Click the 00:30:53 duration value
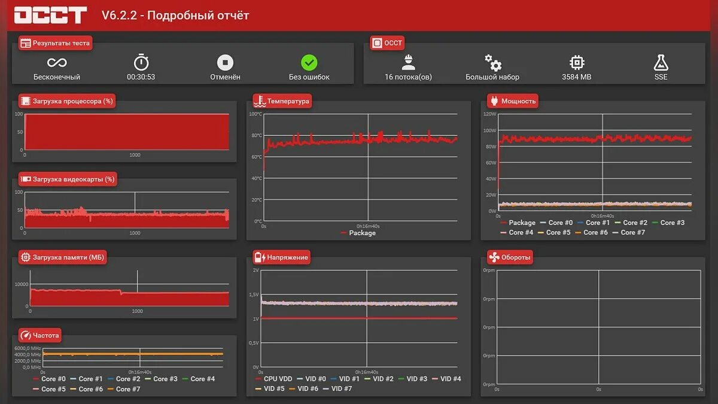Image resolution: width=718 pixels, height=404 pixels. [x=141, y=77]
